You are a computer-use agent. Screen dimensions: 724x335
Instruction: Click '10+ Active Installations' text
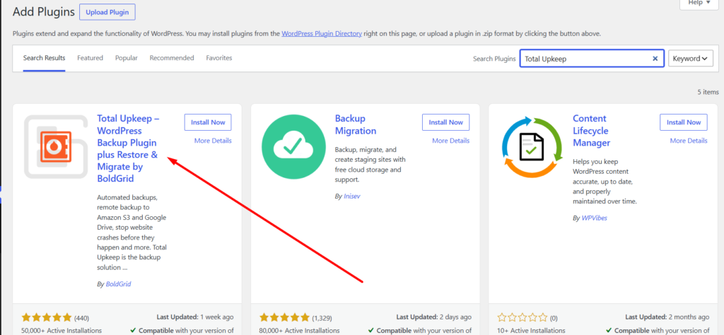pos(531,330)
